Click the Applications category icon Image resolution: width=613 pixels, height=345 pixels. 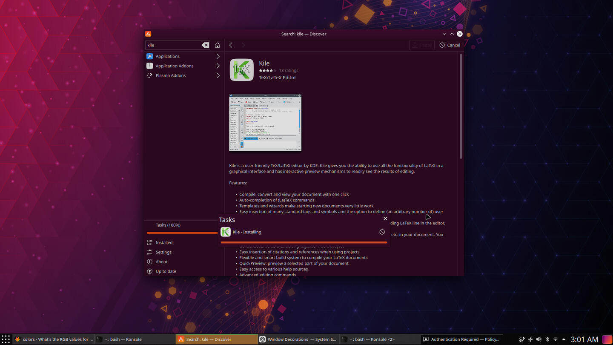click(x=149, y=56)
